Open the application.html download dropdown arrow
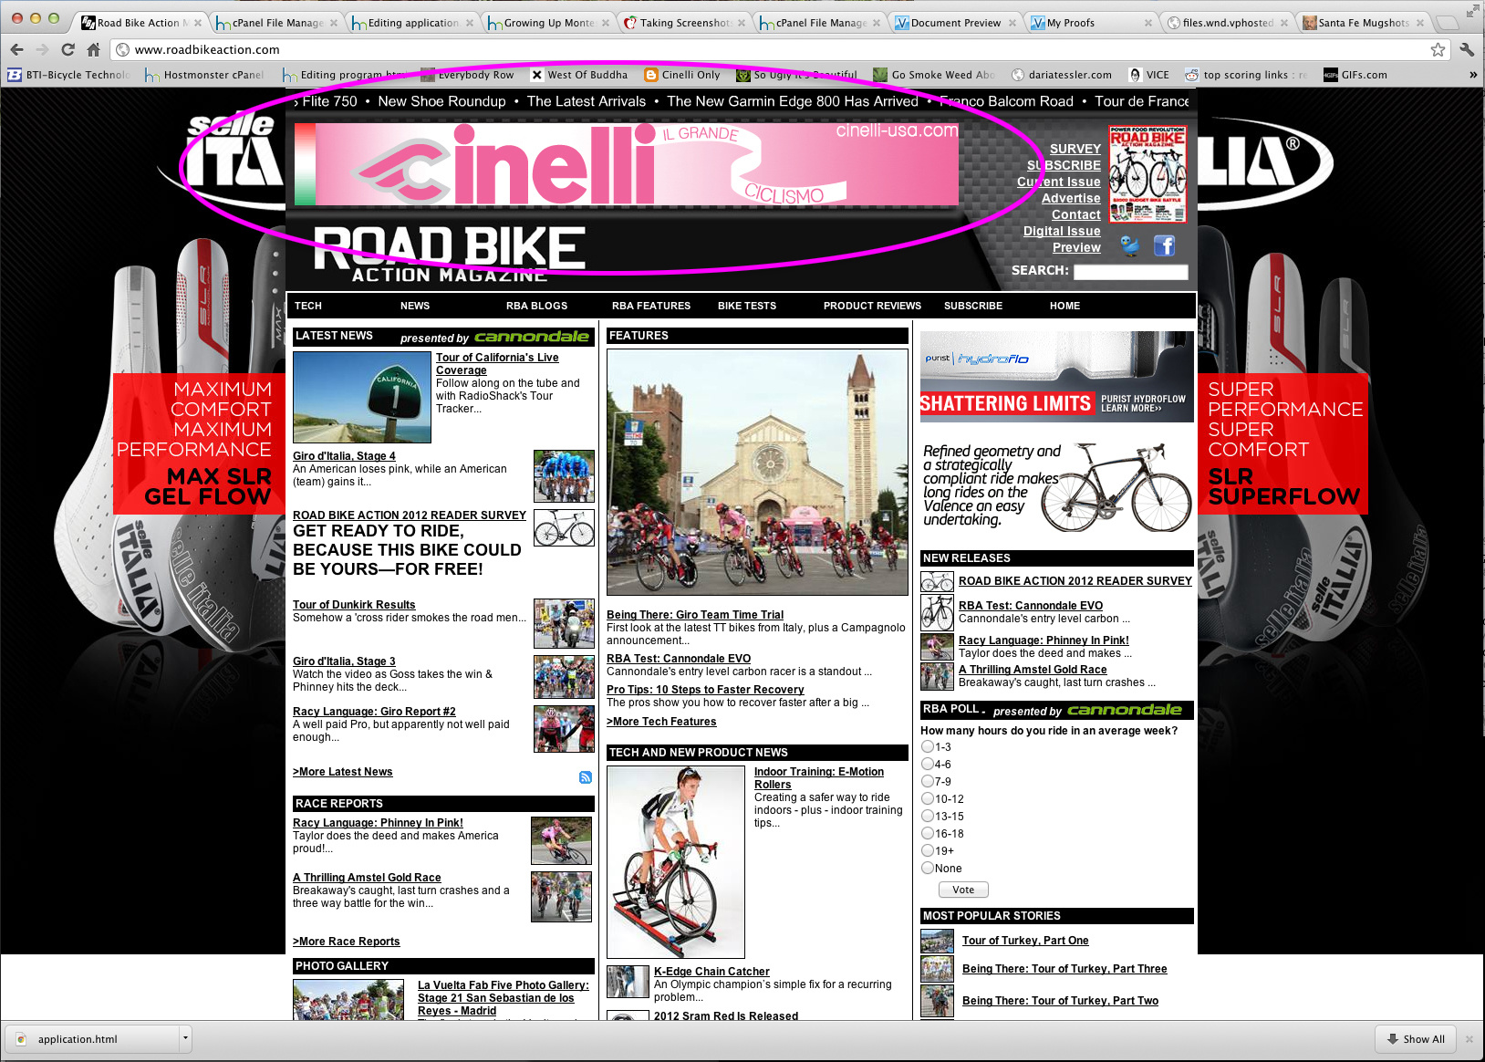 (185, 1038)
